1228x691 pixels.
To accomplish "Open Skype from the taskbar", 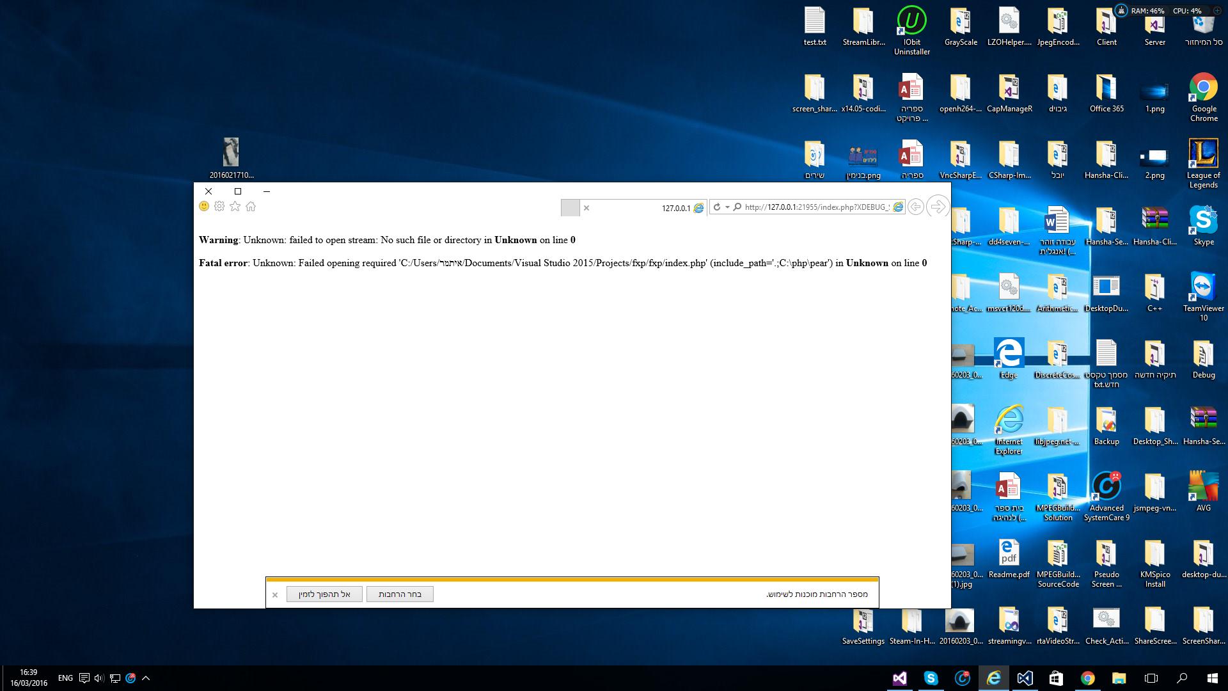I will (931, 678).
